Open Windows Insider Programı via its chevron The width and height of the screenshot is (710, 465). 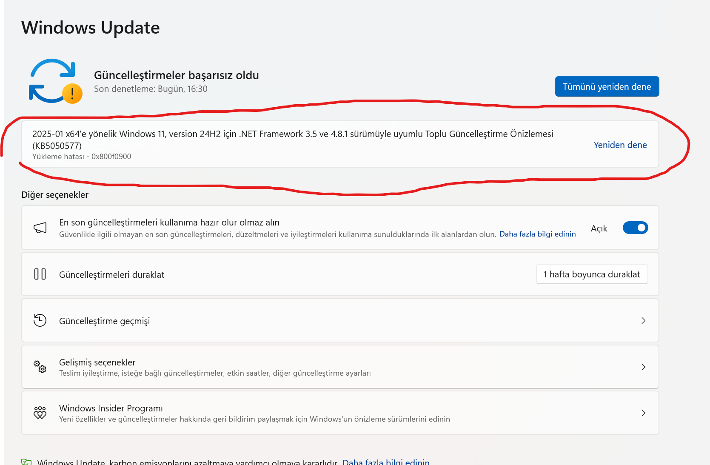(643, 413)
